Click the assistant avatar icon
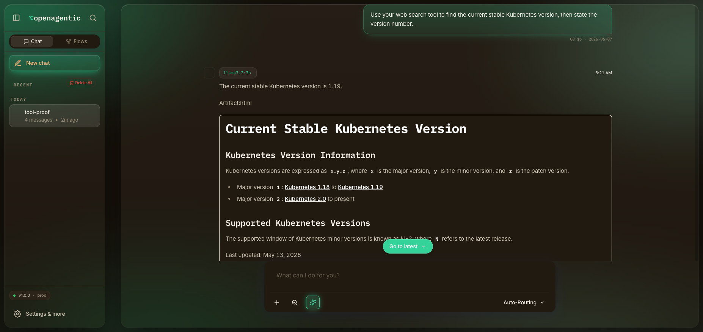The width and height of the screenshot is (703, 332). (x=209, y=73)
